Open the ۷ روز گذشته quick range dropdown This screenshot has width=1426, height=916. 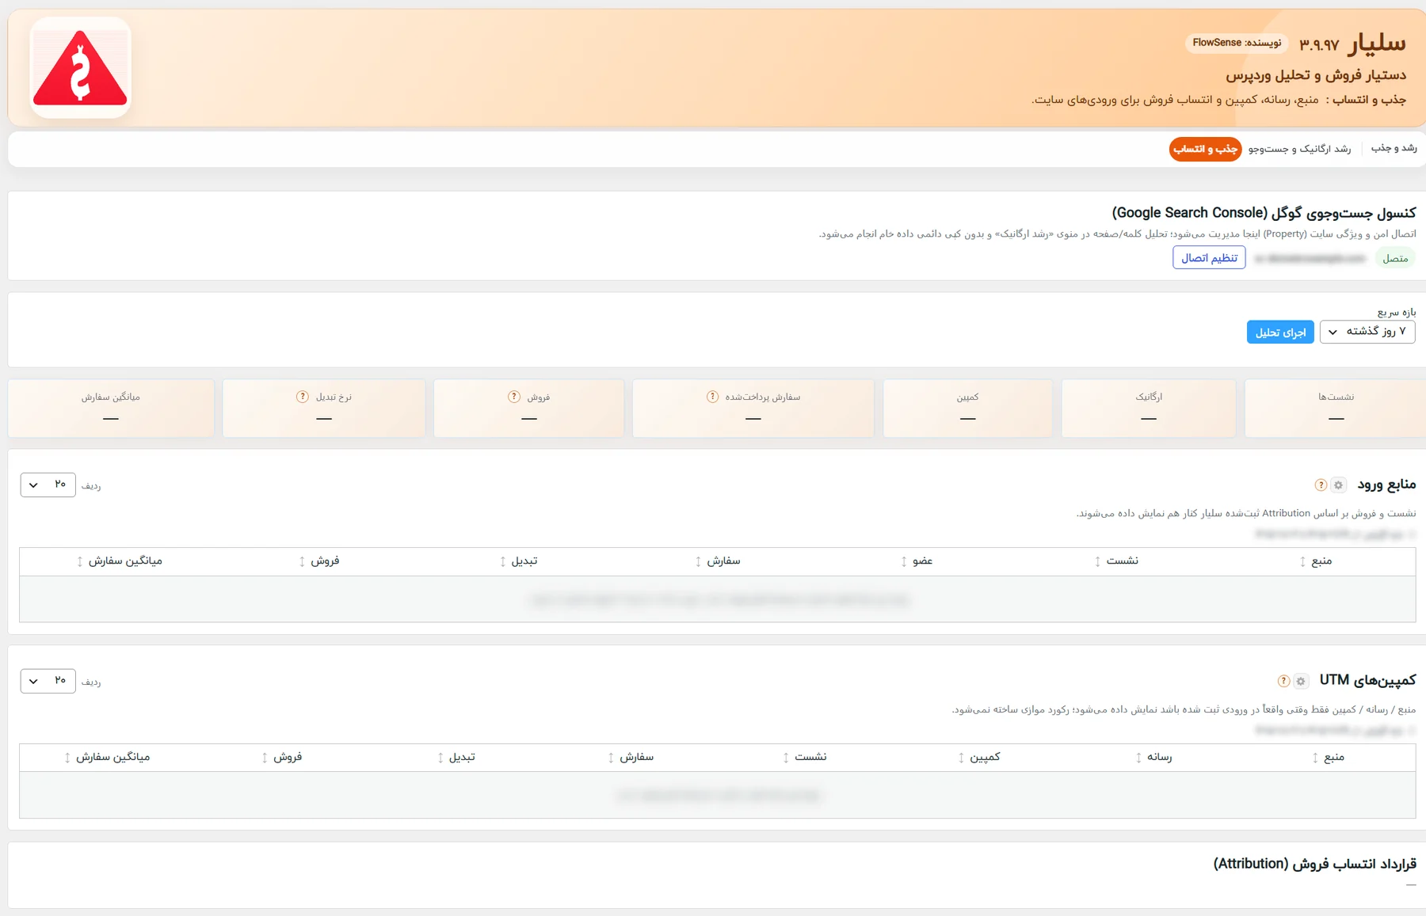point(1367,332)
